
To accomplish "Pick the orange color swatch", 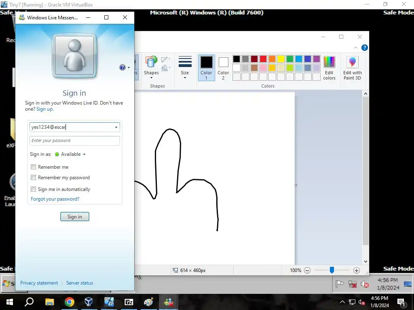I will 272,59.
